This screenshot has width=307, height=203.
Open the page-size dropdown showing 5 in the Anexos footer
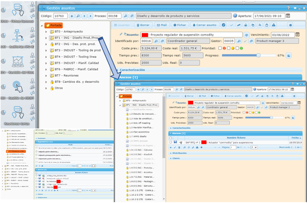[x=254, y=147]
